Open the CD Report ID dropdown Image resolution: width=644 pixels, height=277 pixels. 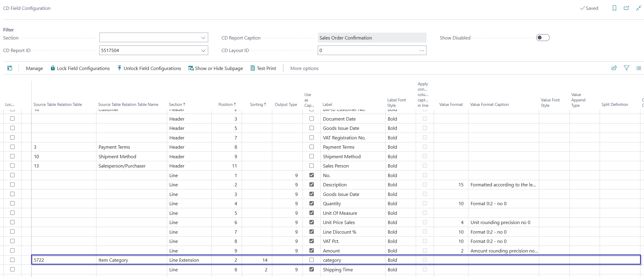203,51
